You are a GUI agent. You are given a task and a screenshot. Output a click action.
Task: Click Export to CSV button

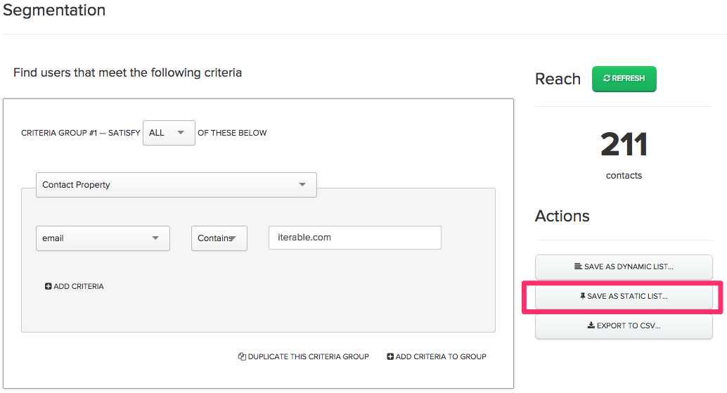[624, 326]
